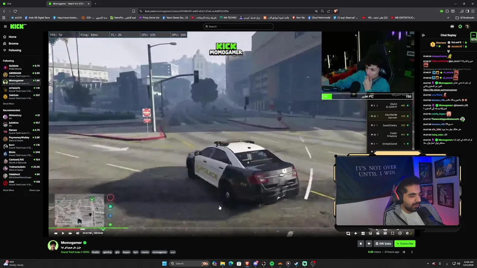Switch to the first Kick browser tab
The image size is (477, 268).
pyautogui.click(x=23, y=4)
